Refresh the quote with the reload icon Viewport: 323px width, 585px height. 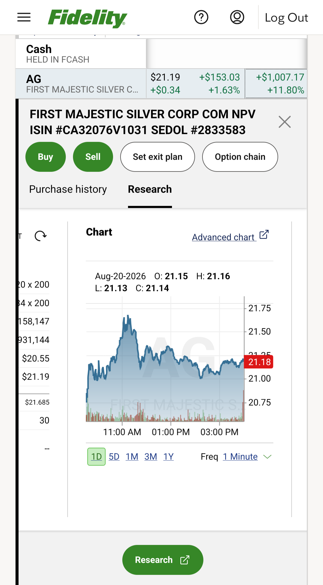pos(41,236)
